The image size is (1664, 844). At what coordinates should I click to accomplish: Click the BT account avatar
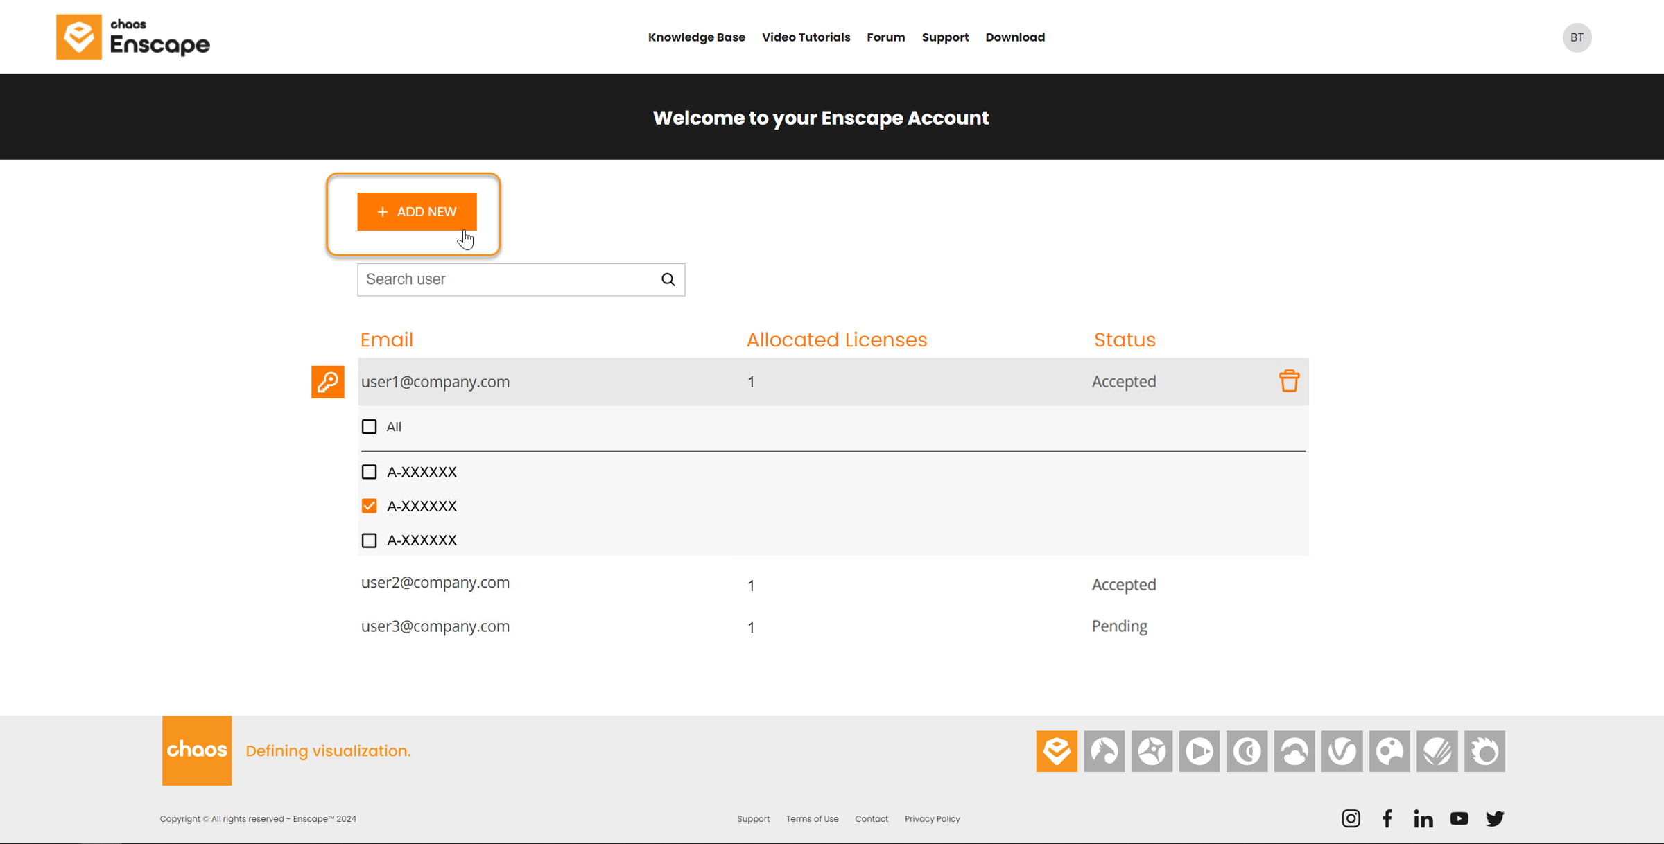pyautogui.click(x=1577, y=37)
